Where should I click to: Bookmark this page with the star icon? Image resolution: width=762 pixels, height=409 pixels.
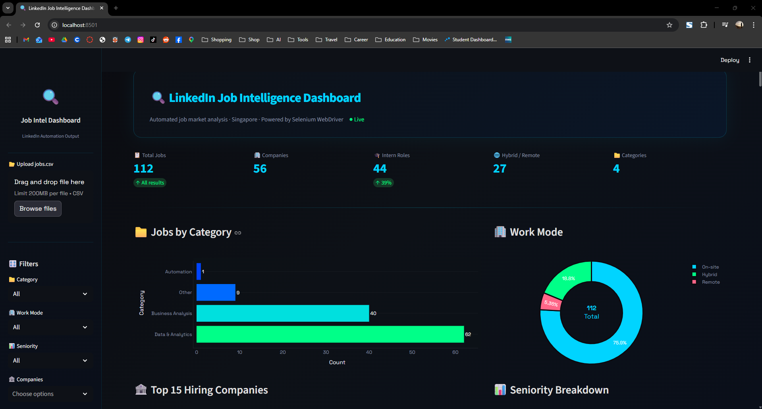669,25
